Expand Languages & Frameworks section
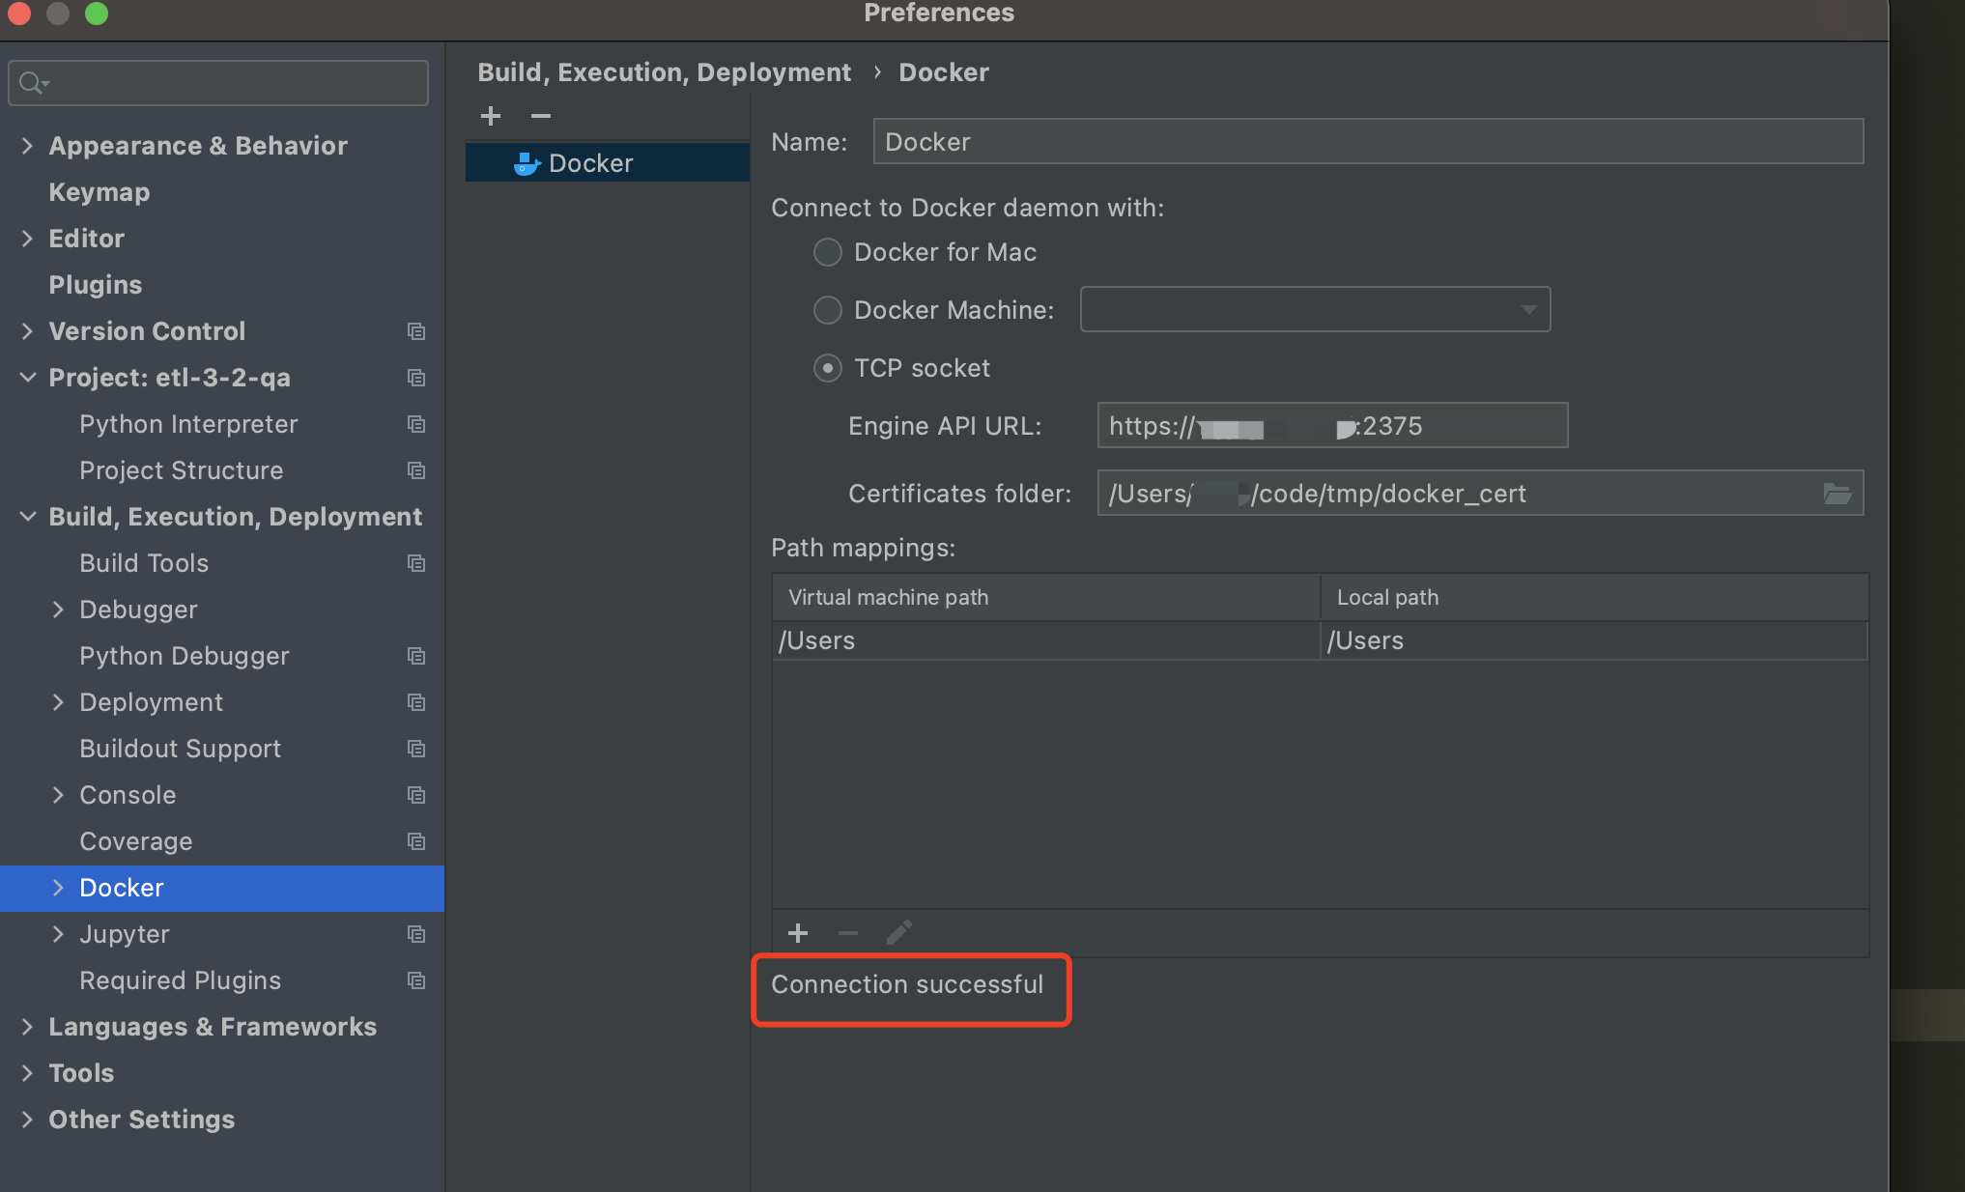 pos(27,1027)
